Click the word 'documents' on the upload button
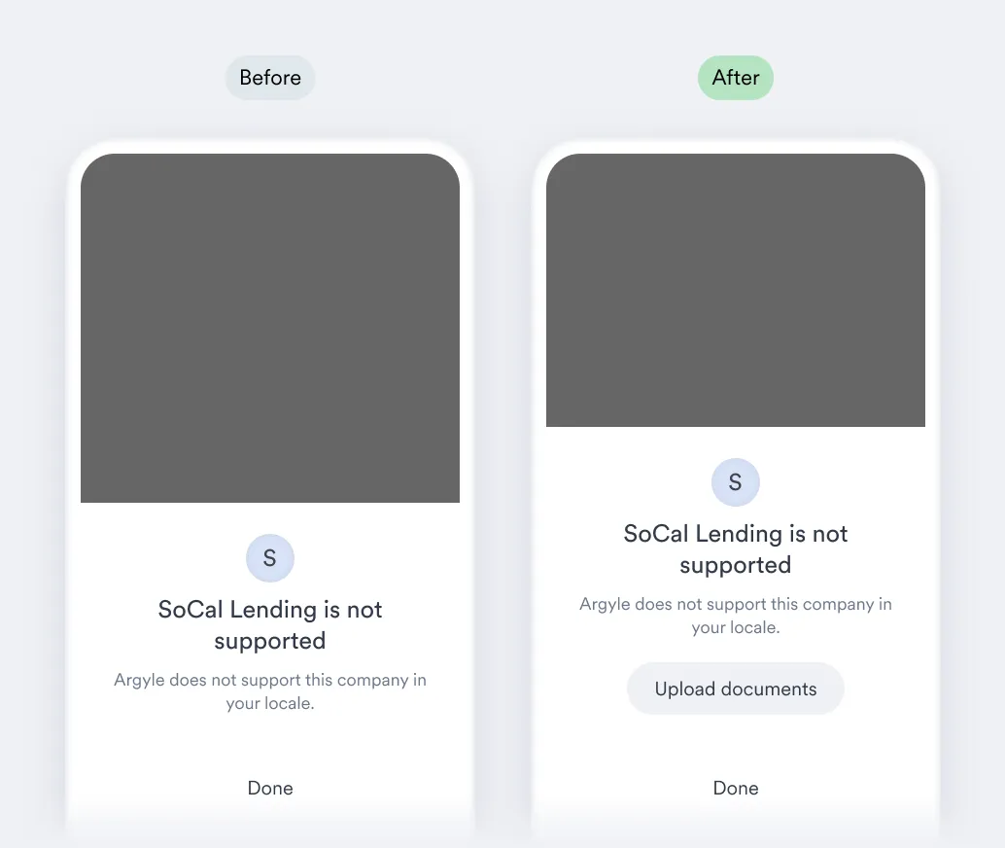 coord(769,689)
